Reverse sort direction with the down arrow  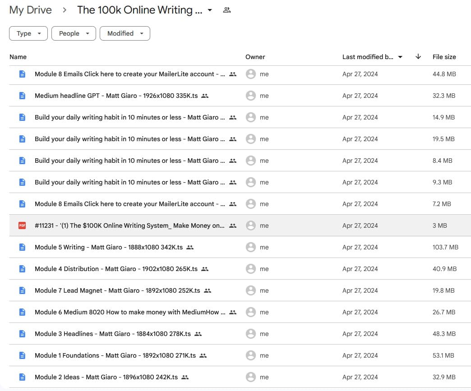pyautogui.click(x=418, y=57)
